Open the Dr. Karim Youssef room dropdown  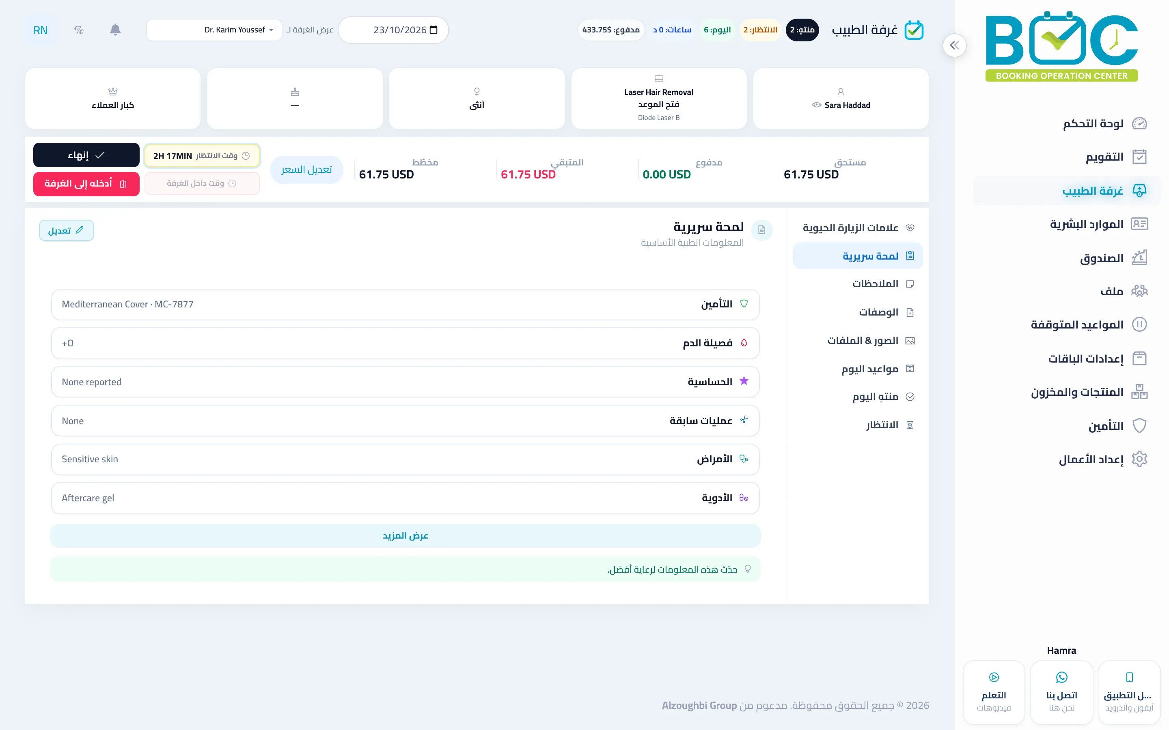[214, 30]
